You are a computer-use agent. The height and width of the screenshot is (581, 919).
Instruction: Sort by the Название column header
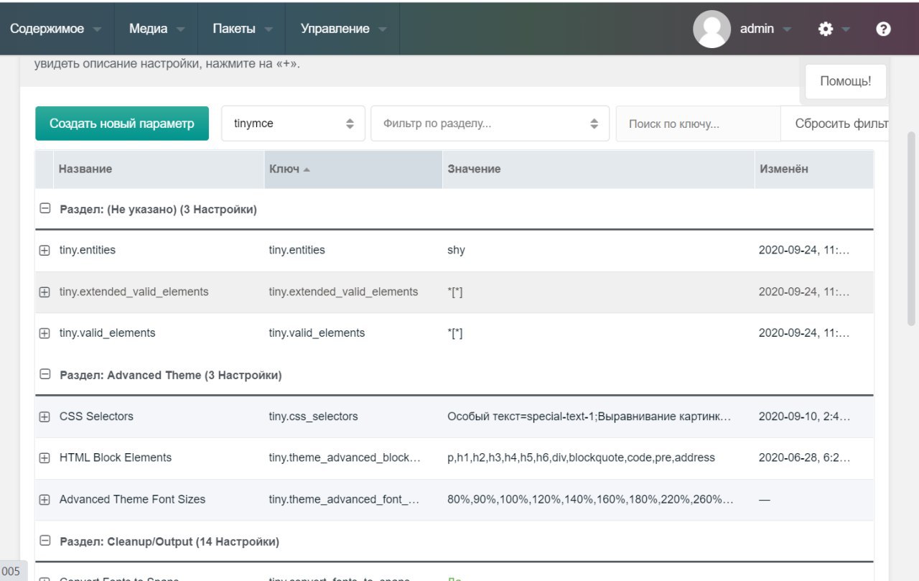tap(159, 169)
